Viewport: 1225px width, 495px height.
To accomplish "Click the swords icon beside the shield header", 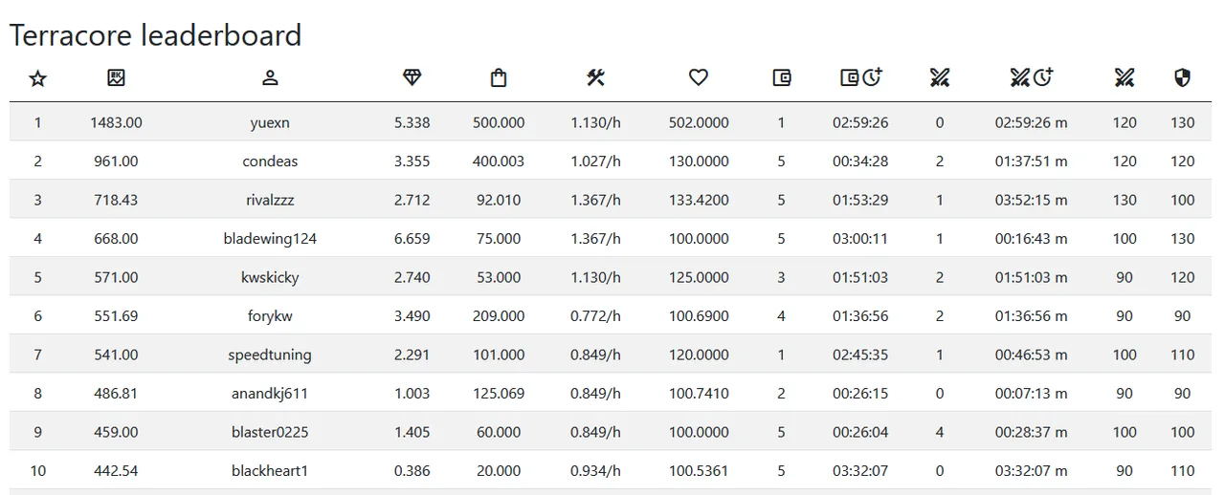I will [1124, 78].
